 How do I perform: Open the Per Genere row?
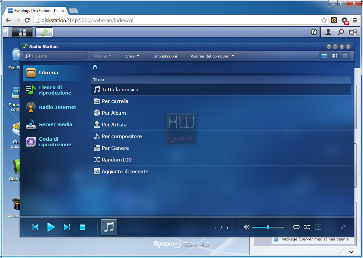(221, 148)
